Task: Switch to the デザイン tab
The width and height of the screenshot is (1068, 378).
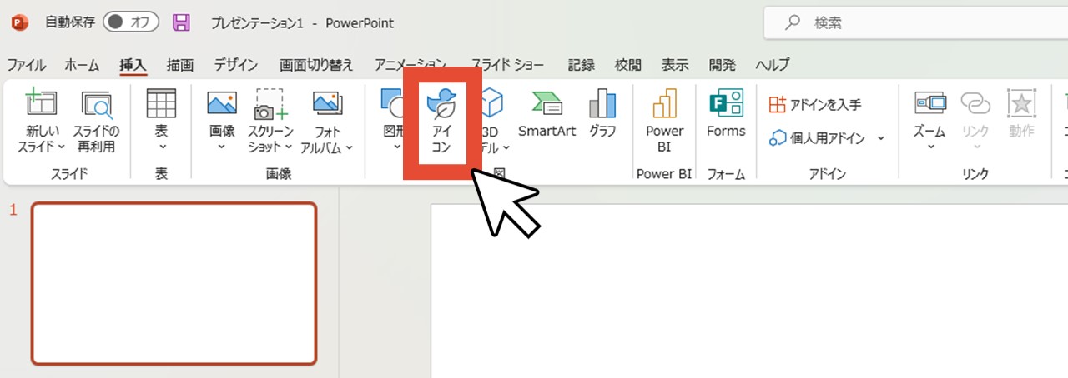Action: coord(235,65)
